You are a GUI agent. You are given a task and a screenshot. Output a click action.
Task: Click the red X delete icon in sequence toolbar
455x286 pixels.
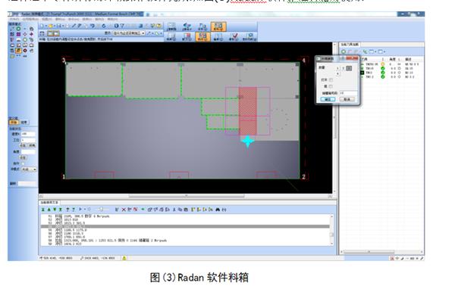[x=124, y=210]
